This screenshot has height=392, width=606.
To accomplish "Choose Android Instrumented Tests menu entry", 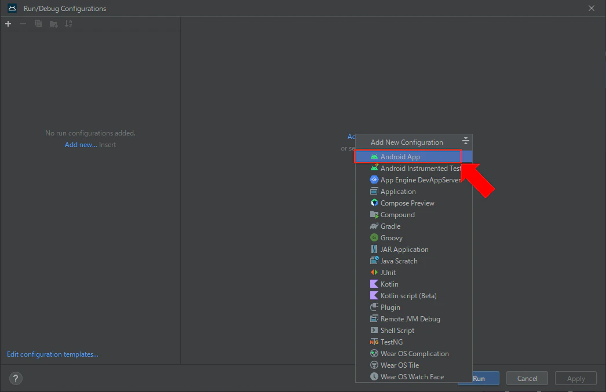I will 414,168.
